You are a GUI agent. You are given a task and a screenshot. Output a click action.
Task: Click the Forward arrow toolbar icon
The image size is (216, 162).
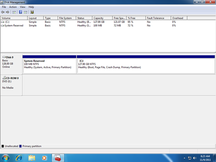[x=7, y=12]
